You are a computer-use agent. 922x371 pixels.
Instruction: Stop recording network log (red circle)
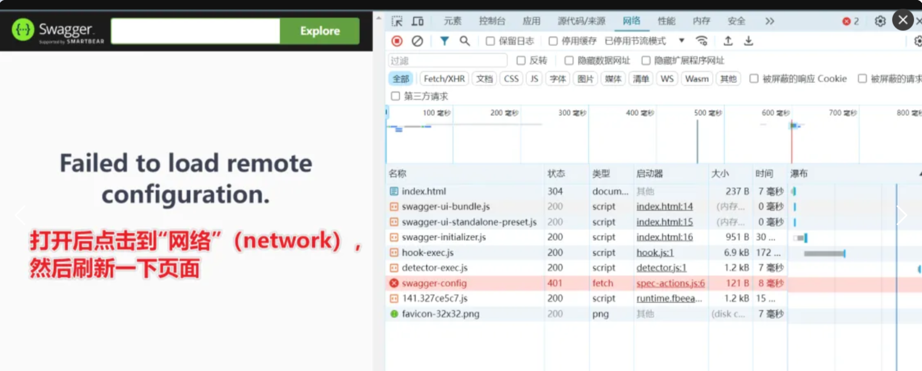(397, 41)
